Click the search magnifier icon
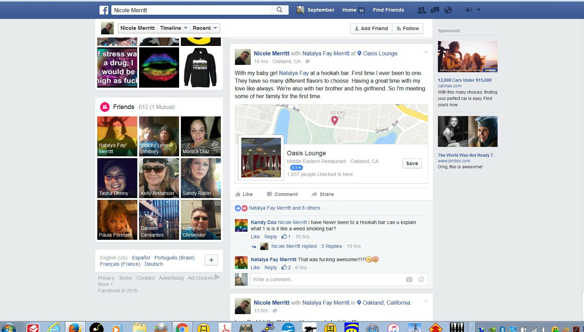The width and height of the screenshot is (584, 332). pyautogui.click(x=279, y=10)
